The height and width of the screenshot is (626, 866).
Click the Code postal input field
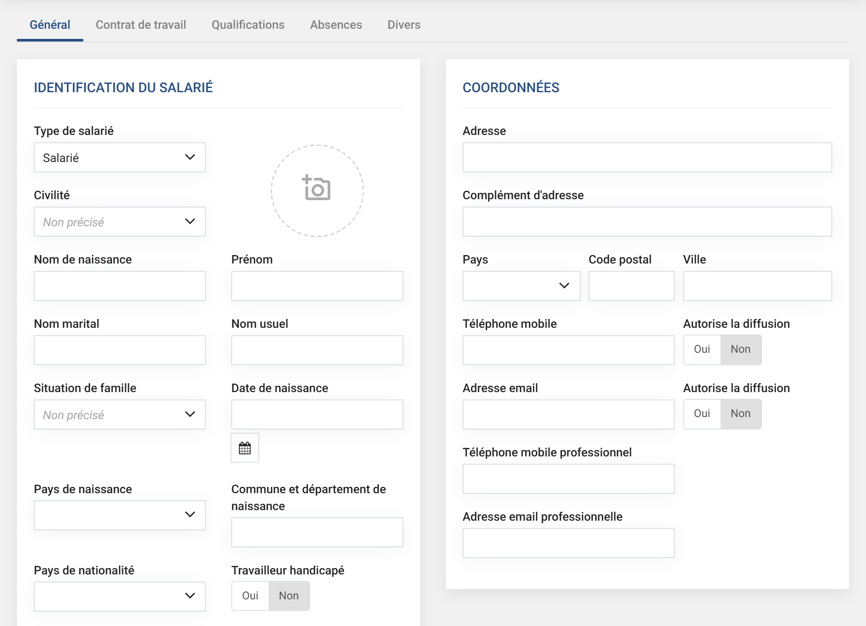(x=631, y=286)
